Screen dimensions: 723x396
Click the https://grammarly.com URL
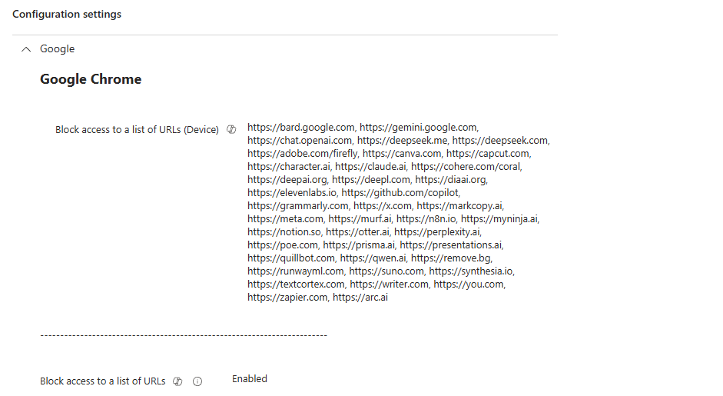(297, 206)
